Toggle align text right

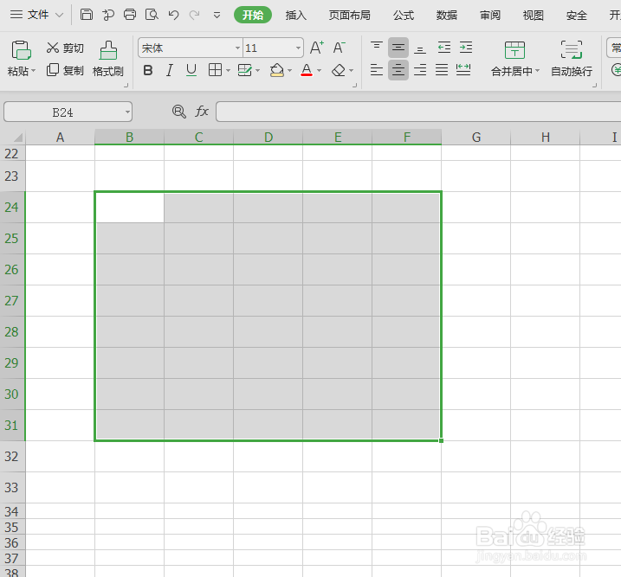(x=420, y=70)
